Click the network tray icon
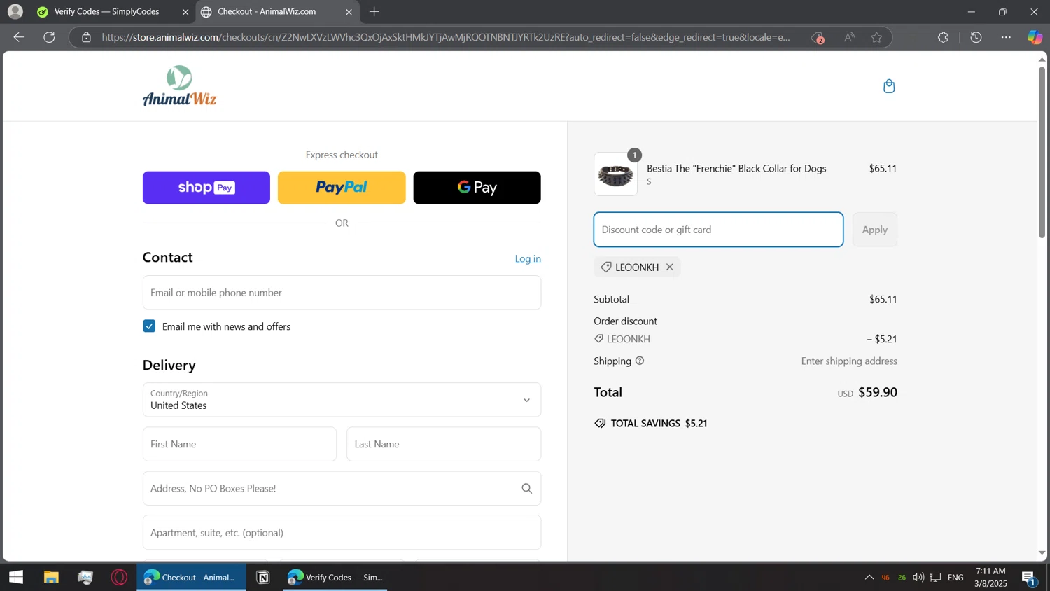Image resolution: width=1050 pixels, height=591 pixels. coord(935,577)
